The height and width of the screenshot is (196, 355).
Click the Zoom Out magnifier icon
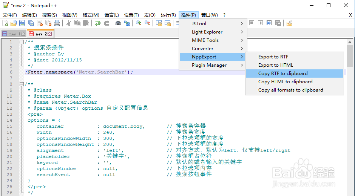pos(147,23)
